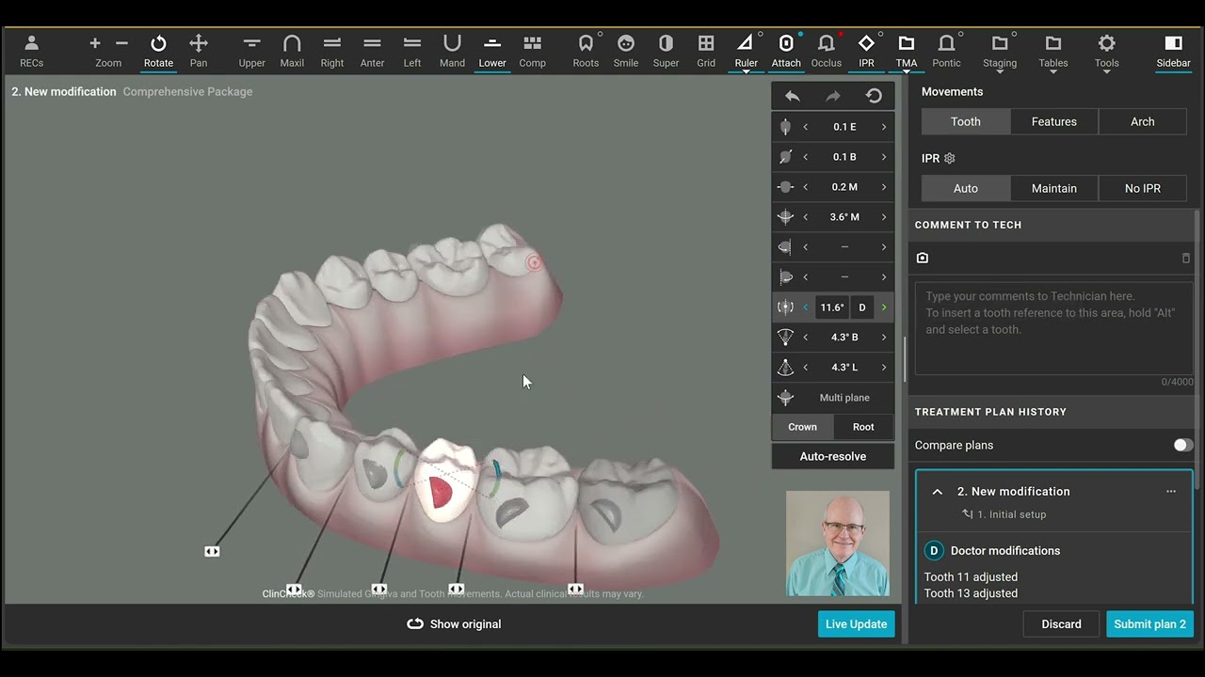
Task: Click the Multi plane button
Action: [844, 398]
